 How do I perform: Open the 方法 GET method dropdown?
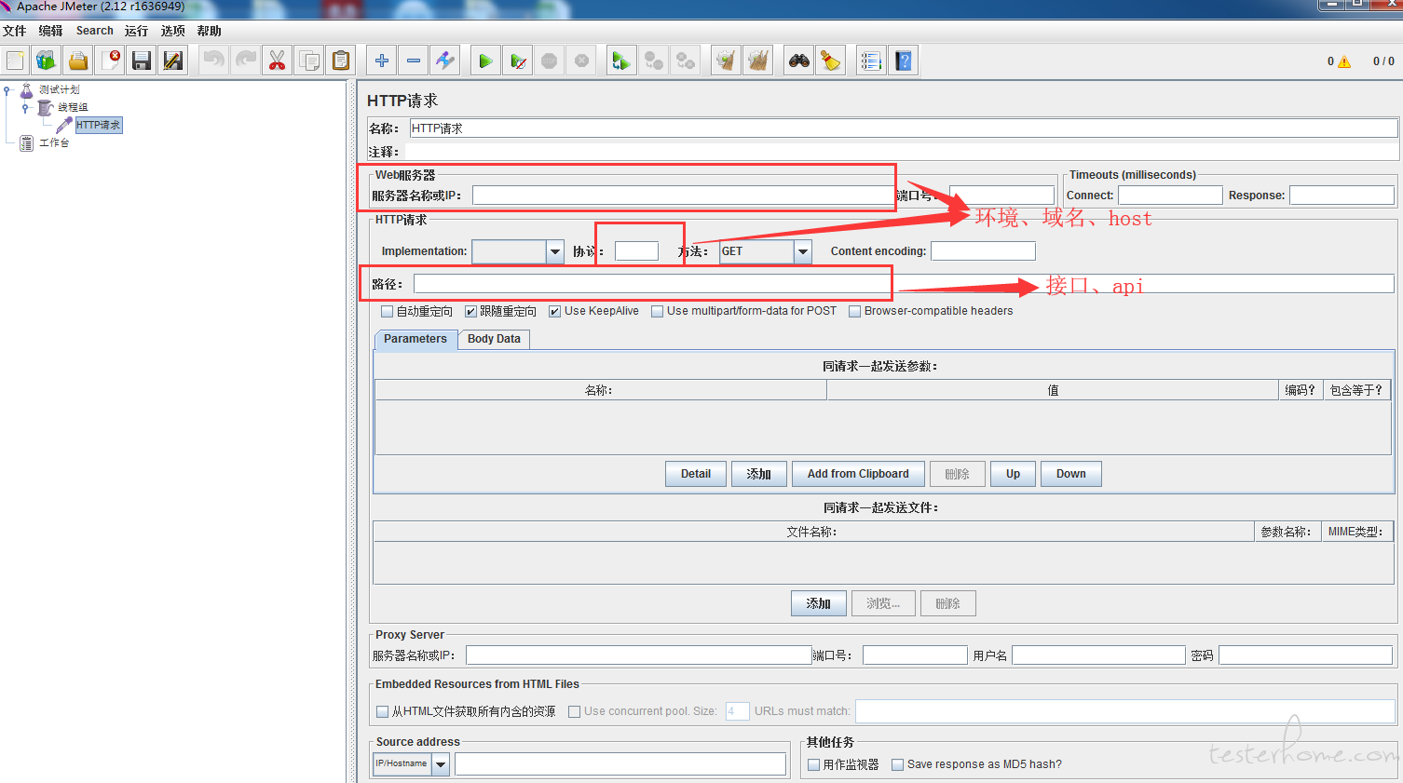coord(802,251)
